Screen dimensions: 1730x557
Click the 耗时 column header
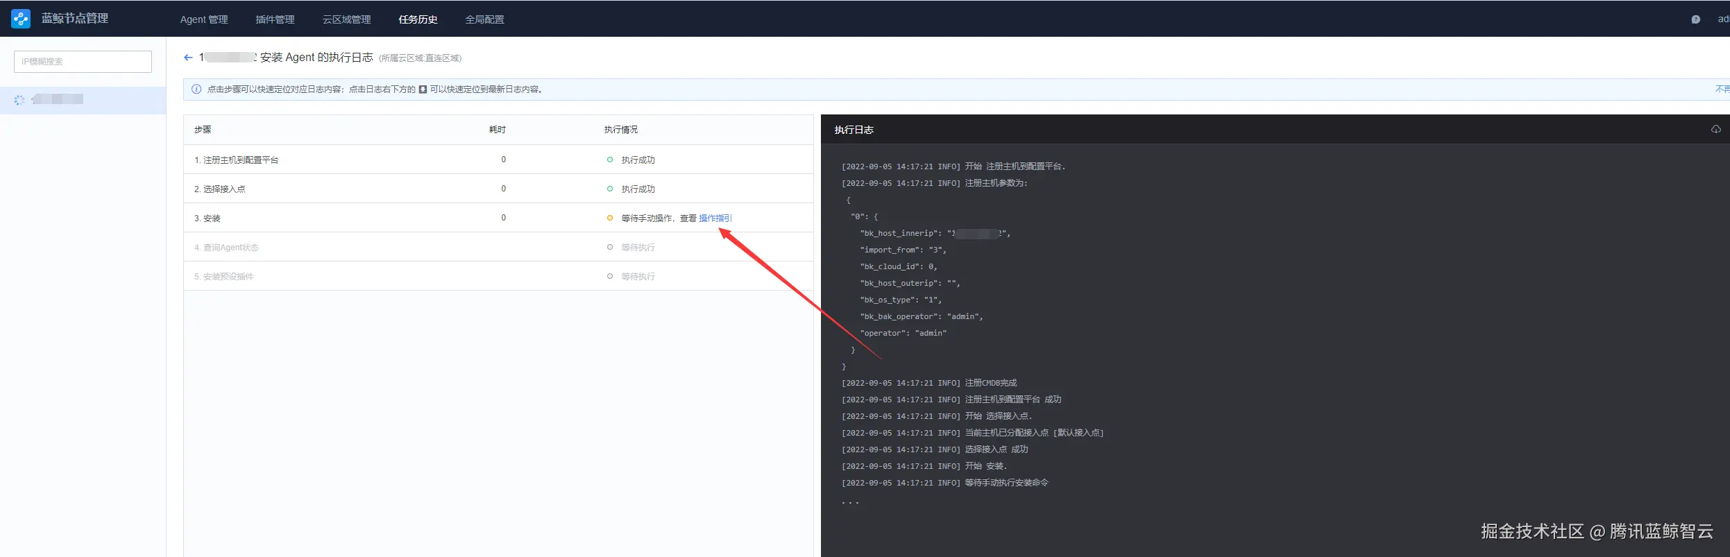[498, 130]
